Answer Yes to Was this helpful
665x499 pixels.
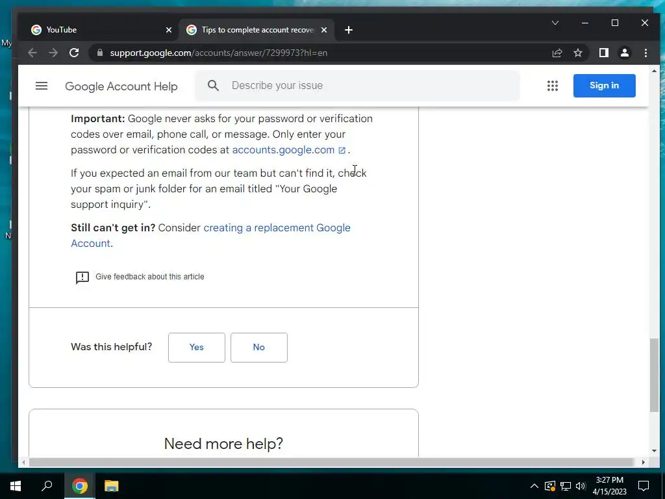196,347
